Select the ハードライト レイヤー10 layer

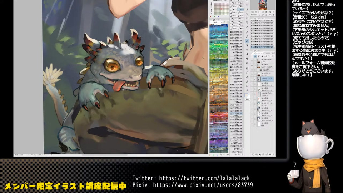(x=263, y=79)
